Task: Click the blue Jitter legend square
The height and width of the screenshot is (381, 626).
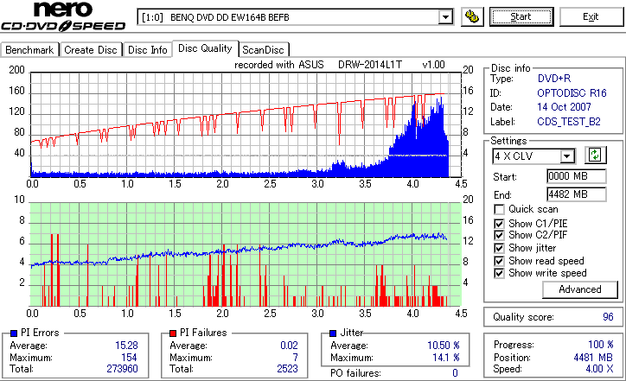Action: click(333, 333)
